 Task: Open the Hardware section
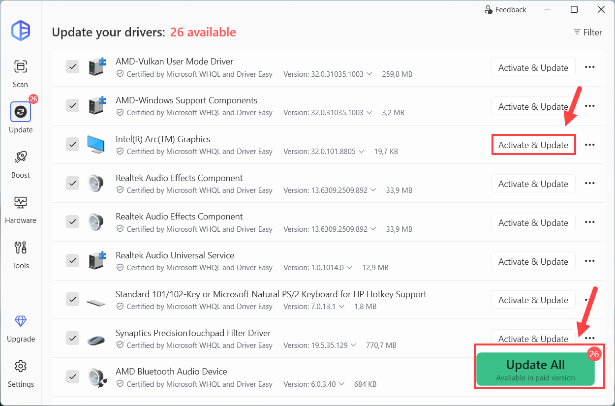[x=21, y=209]
